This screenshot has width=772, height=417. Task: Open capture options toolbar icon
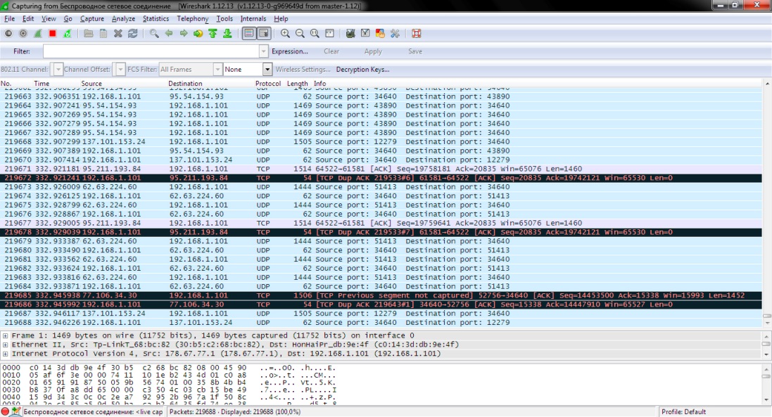23,34
